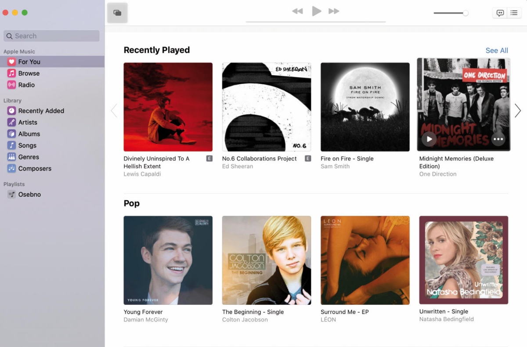
Task: Open No.6 Collaborations Project cover
Action: 267,107
